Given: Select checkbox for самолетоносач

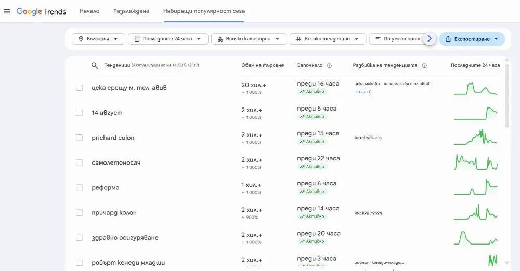Looking at the screenshot, I should (79, 162).
